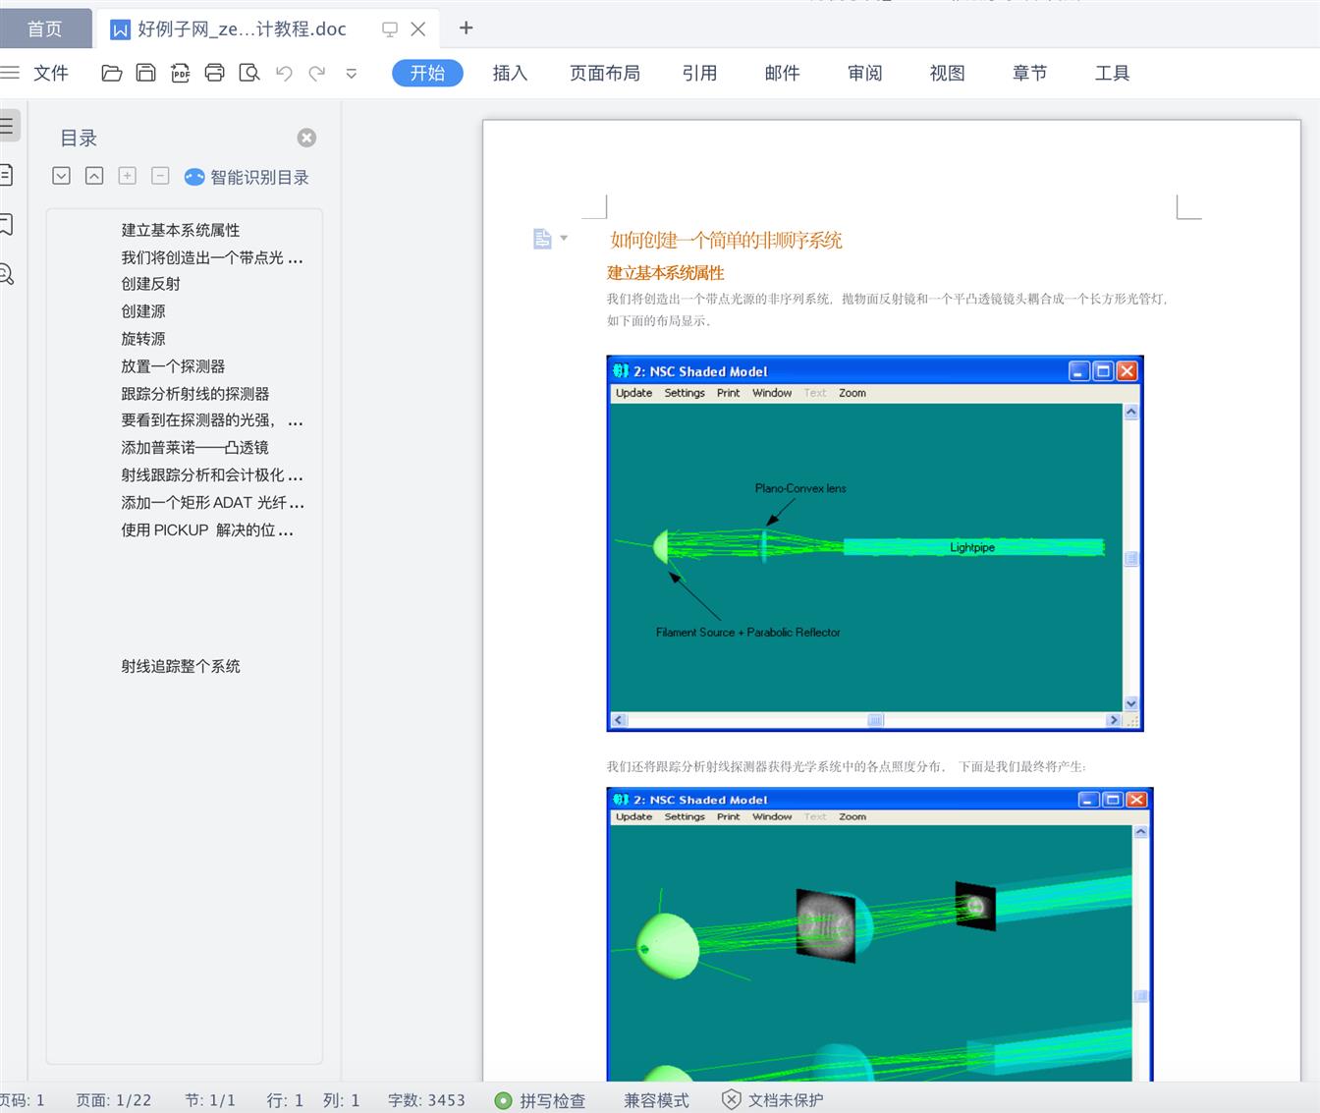Close the 目录 navigation panel

306,138
